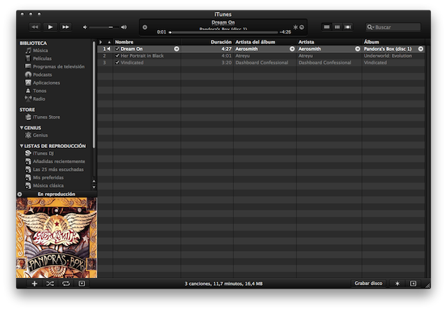Viewport: 447px width, 311px height.
Task: Click arrow icon next to Dream On name
Action: click(177, 49)
